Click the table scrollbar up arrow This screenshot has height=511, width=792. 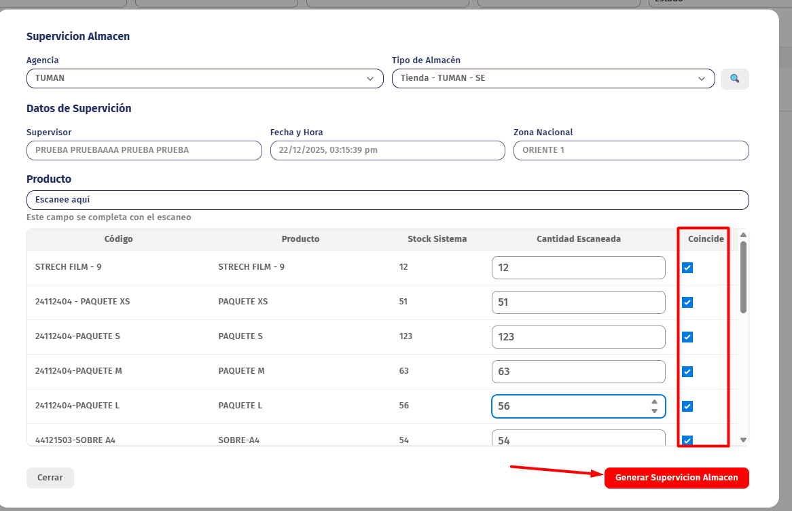click(743, 234)
